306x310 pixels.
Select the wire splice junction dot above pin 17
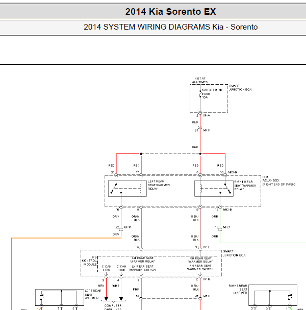coord(141,153)
